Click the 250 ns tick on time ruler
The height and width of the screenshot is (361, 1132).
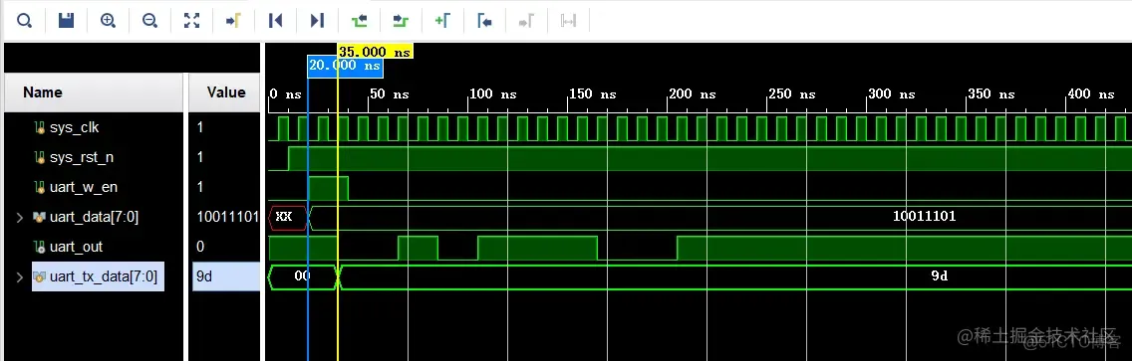coord(791,94)
